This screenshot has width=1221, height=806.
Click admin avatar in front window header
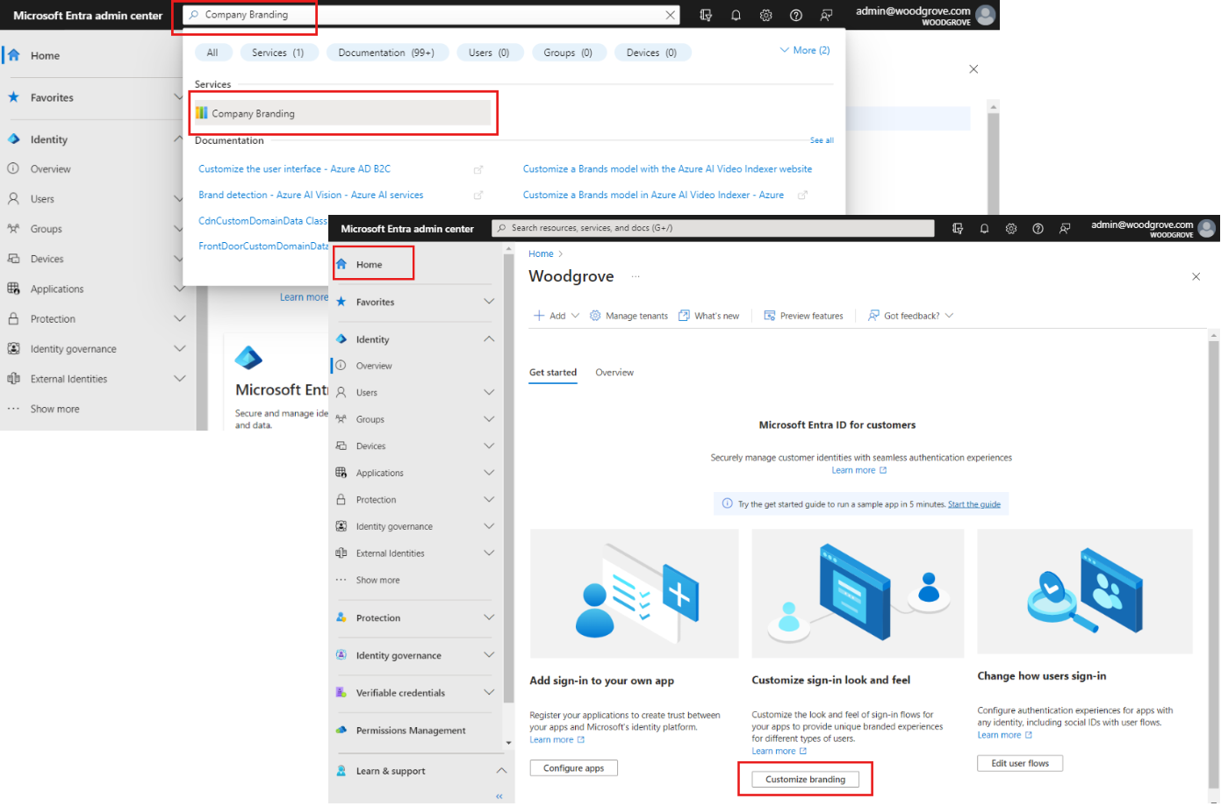click(x=1207, y=228)
